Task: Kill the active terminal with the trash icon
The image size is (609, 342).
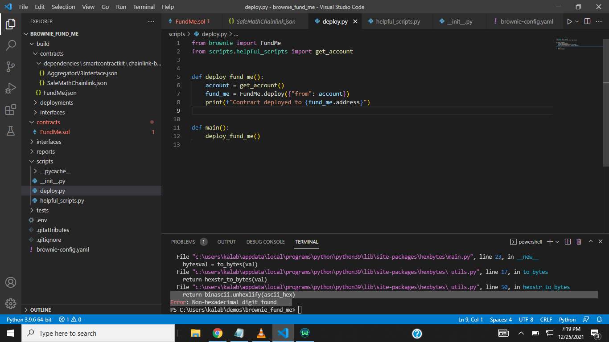Action: (x=579, y=241)
